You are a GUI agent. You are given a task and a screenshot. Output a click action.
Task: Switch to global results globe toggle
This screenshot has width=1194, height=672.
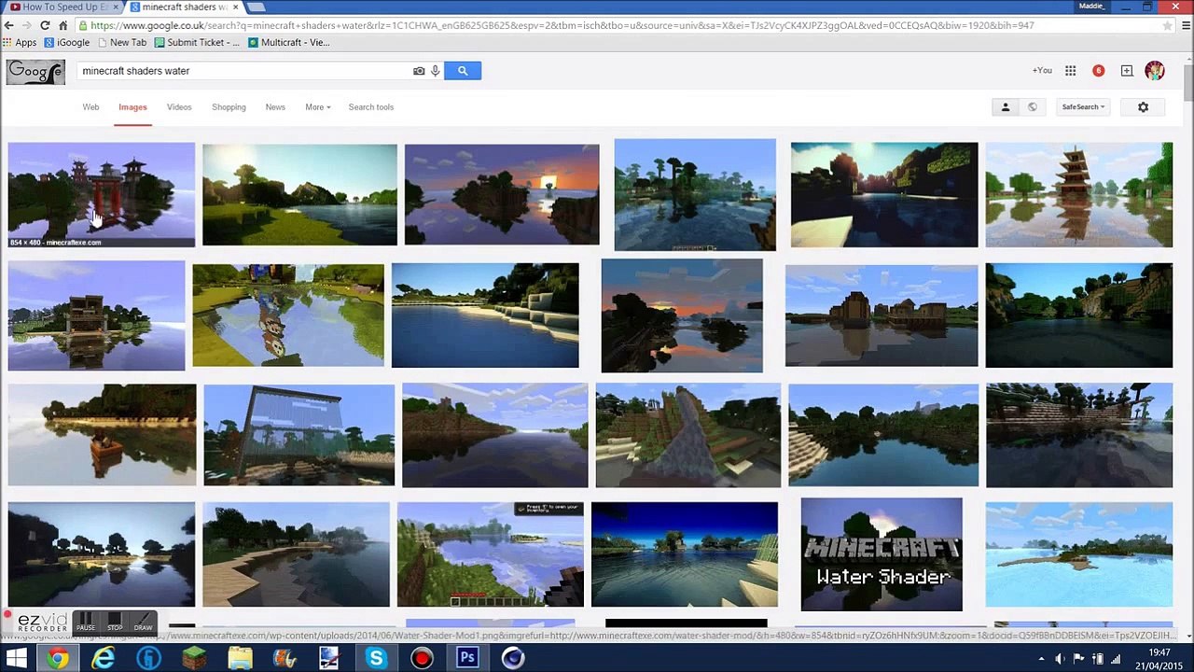1032,107
